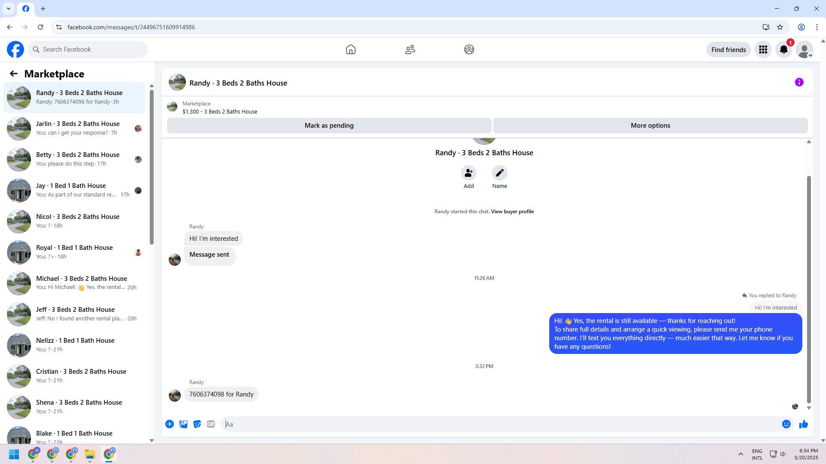Screen dimensions: 826x464
Task: Choose a GIF icon
Action: pos(210,424)
